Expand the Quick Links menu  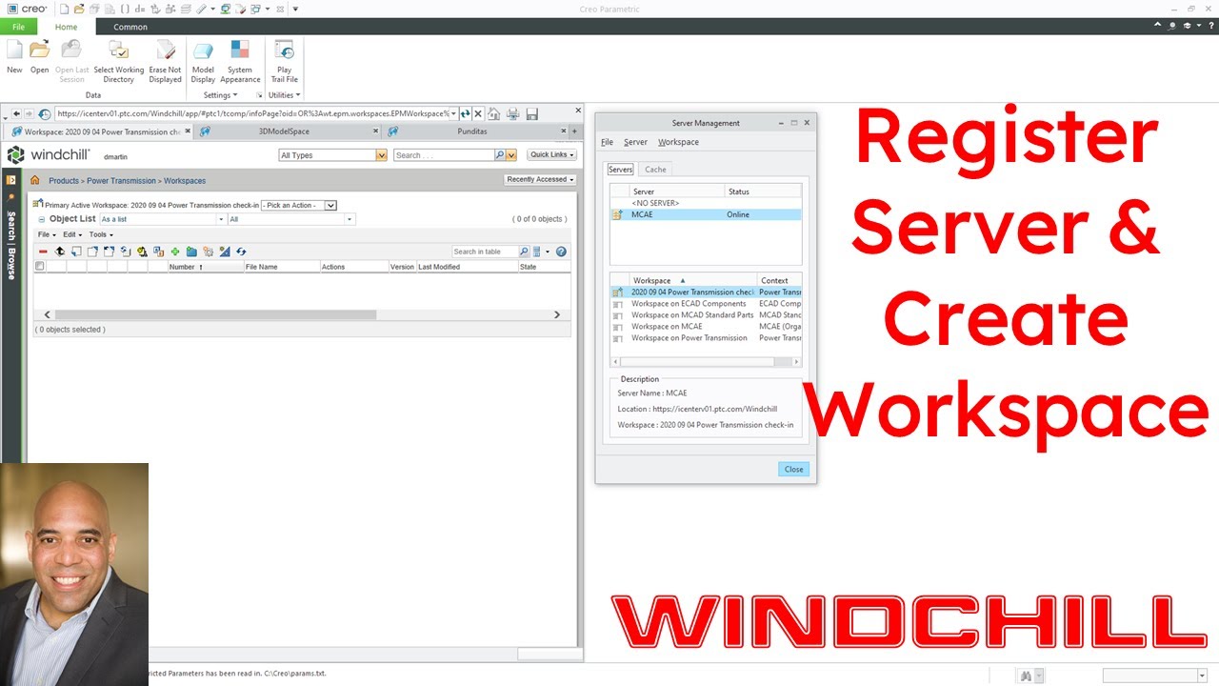tap(552, 154)
